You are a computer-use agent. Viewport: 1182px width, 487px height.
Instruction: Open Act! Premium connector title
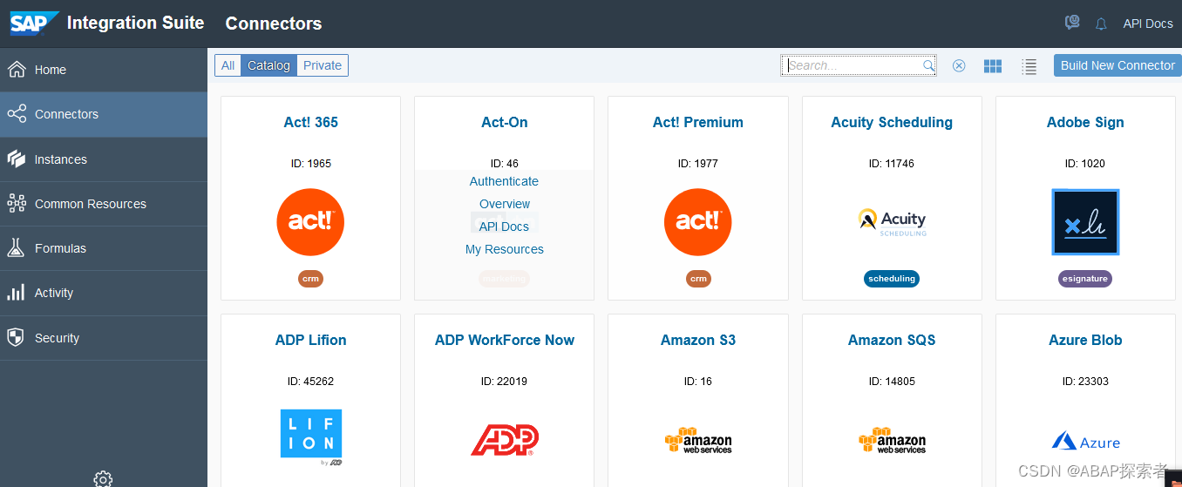698,122
